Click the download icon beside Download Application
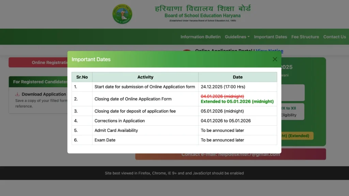 (17, 94)
